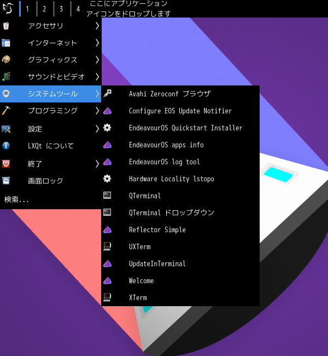Viewport: 328px width, 356px height.
Task: Expand the グラフィックス submenu arrow
Action: [x=97, y=60]
